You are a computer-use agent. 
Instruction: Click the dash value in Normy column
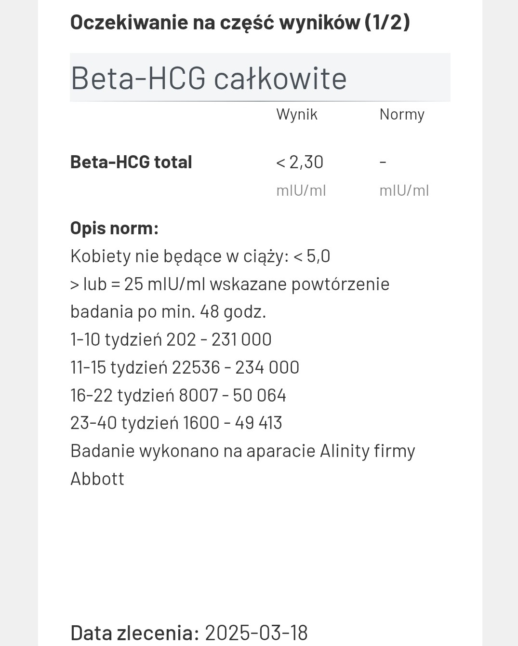383,162
